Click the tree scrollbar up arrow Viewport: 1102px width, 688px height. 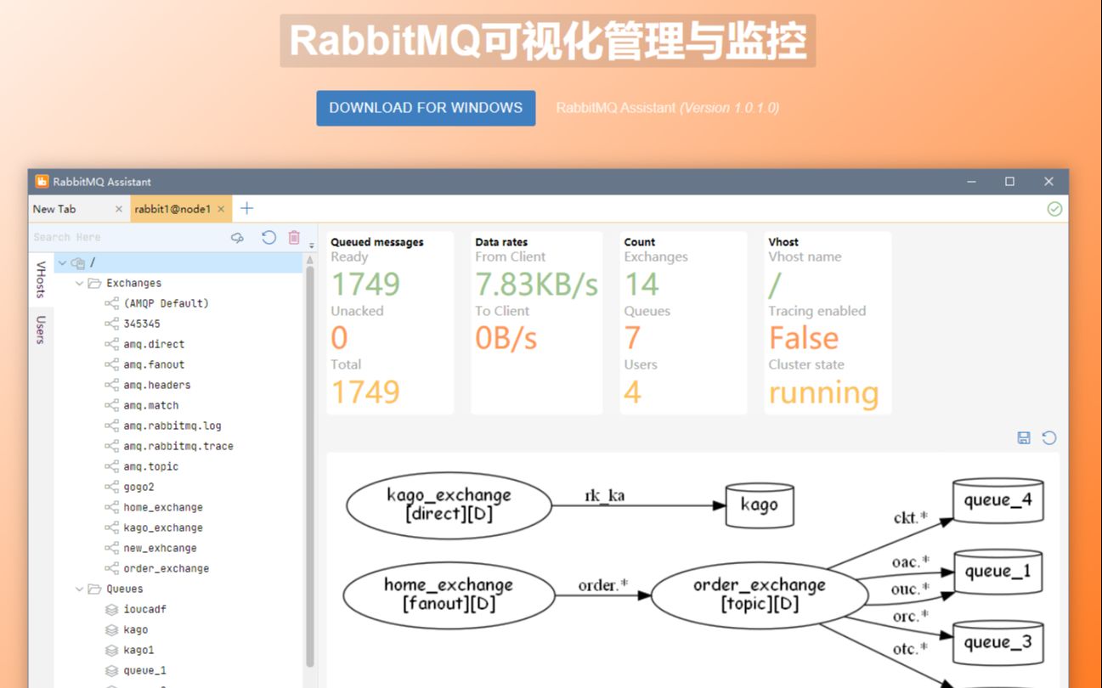tap(310, 260)
